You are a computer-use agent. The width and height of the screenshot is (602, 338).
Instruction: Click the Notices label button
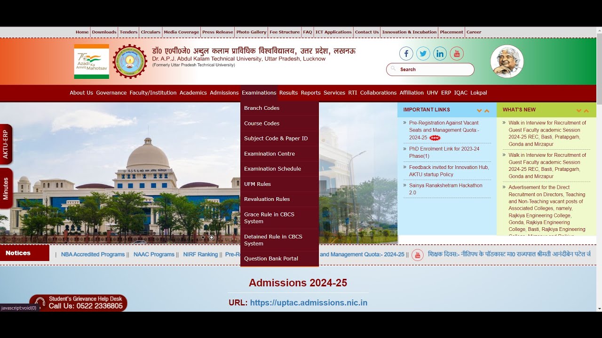click(24, 253)
